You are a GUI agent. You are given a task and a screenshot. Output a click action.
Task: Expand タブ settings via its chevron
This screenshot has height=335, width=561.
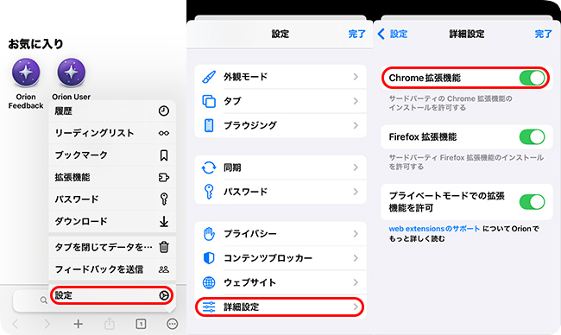(x=356, y=101)
